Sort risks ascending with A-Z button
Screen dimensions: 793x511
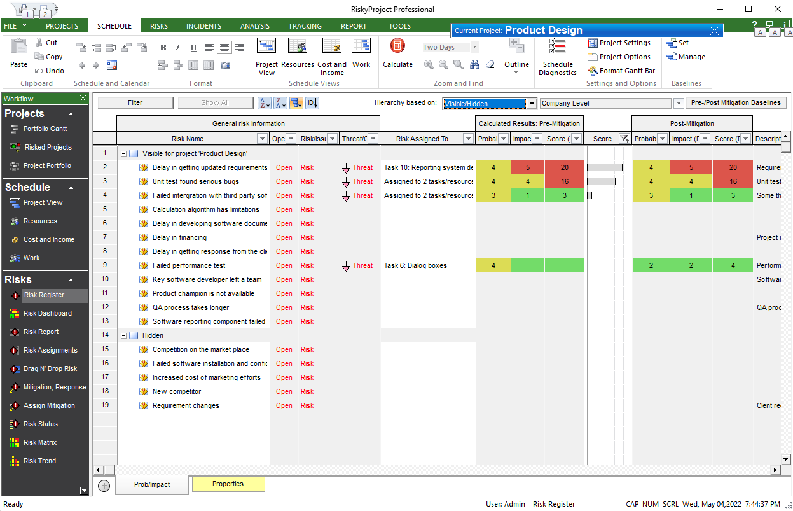263,103
